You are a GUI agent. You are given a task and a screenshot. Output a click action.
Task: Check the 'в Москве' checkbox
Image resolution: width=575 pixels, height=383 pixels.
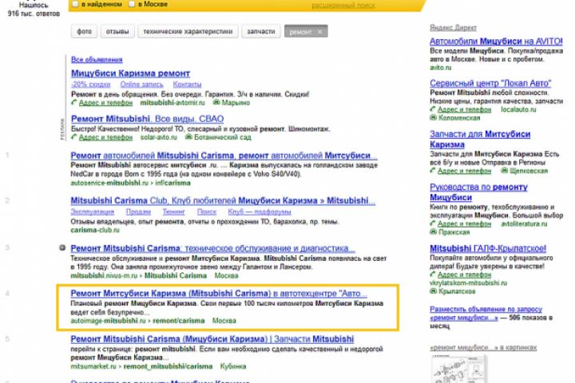coord(132,4)
